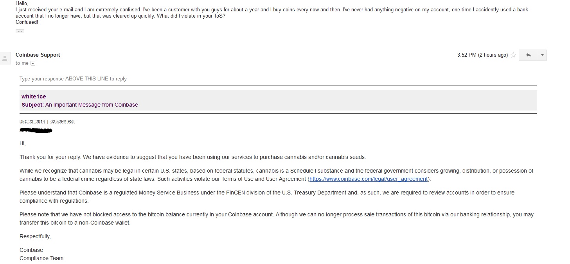Click the "Type your response ABOVE THIS LINE" text

point(73,79)
